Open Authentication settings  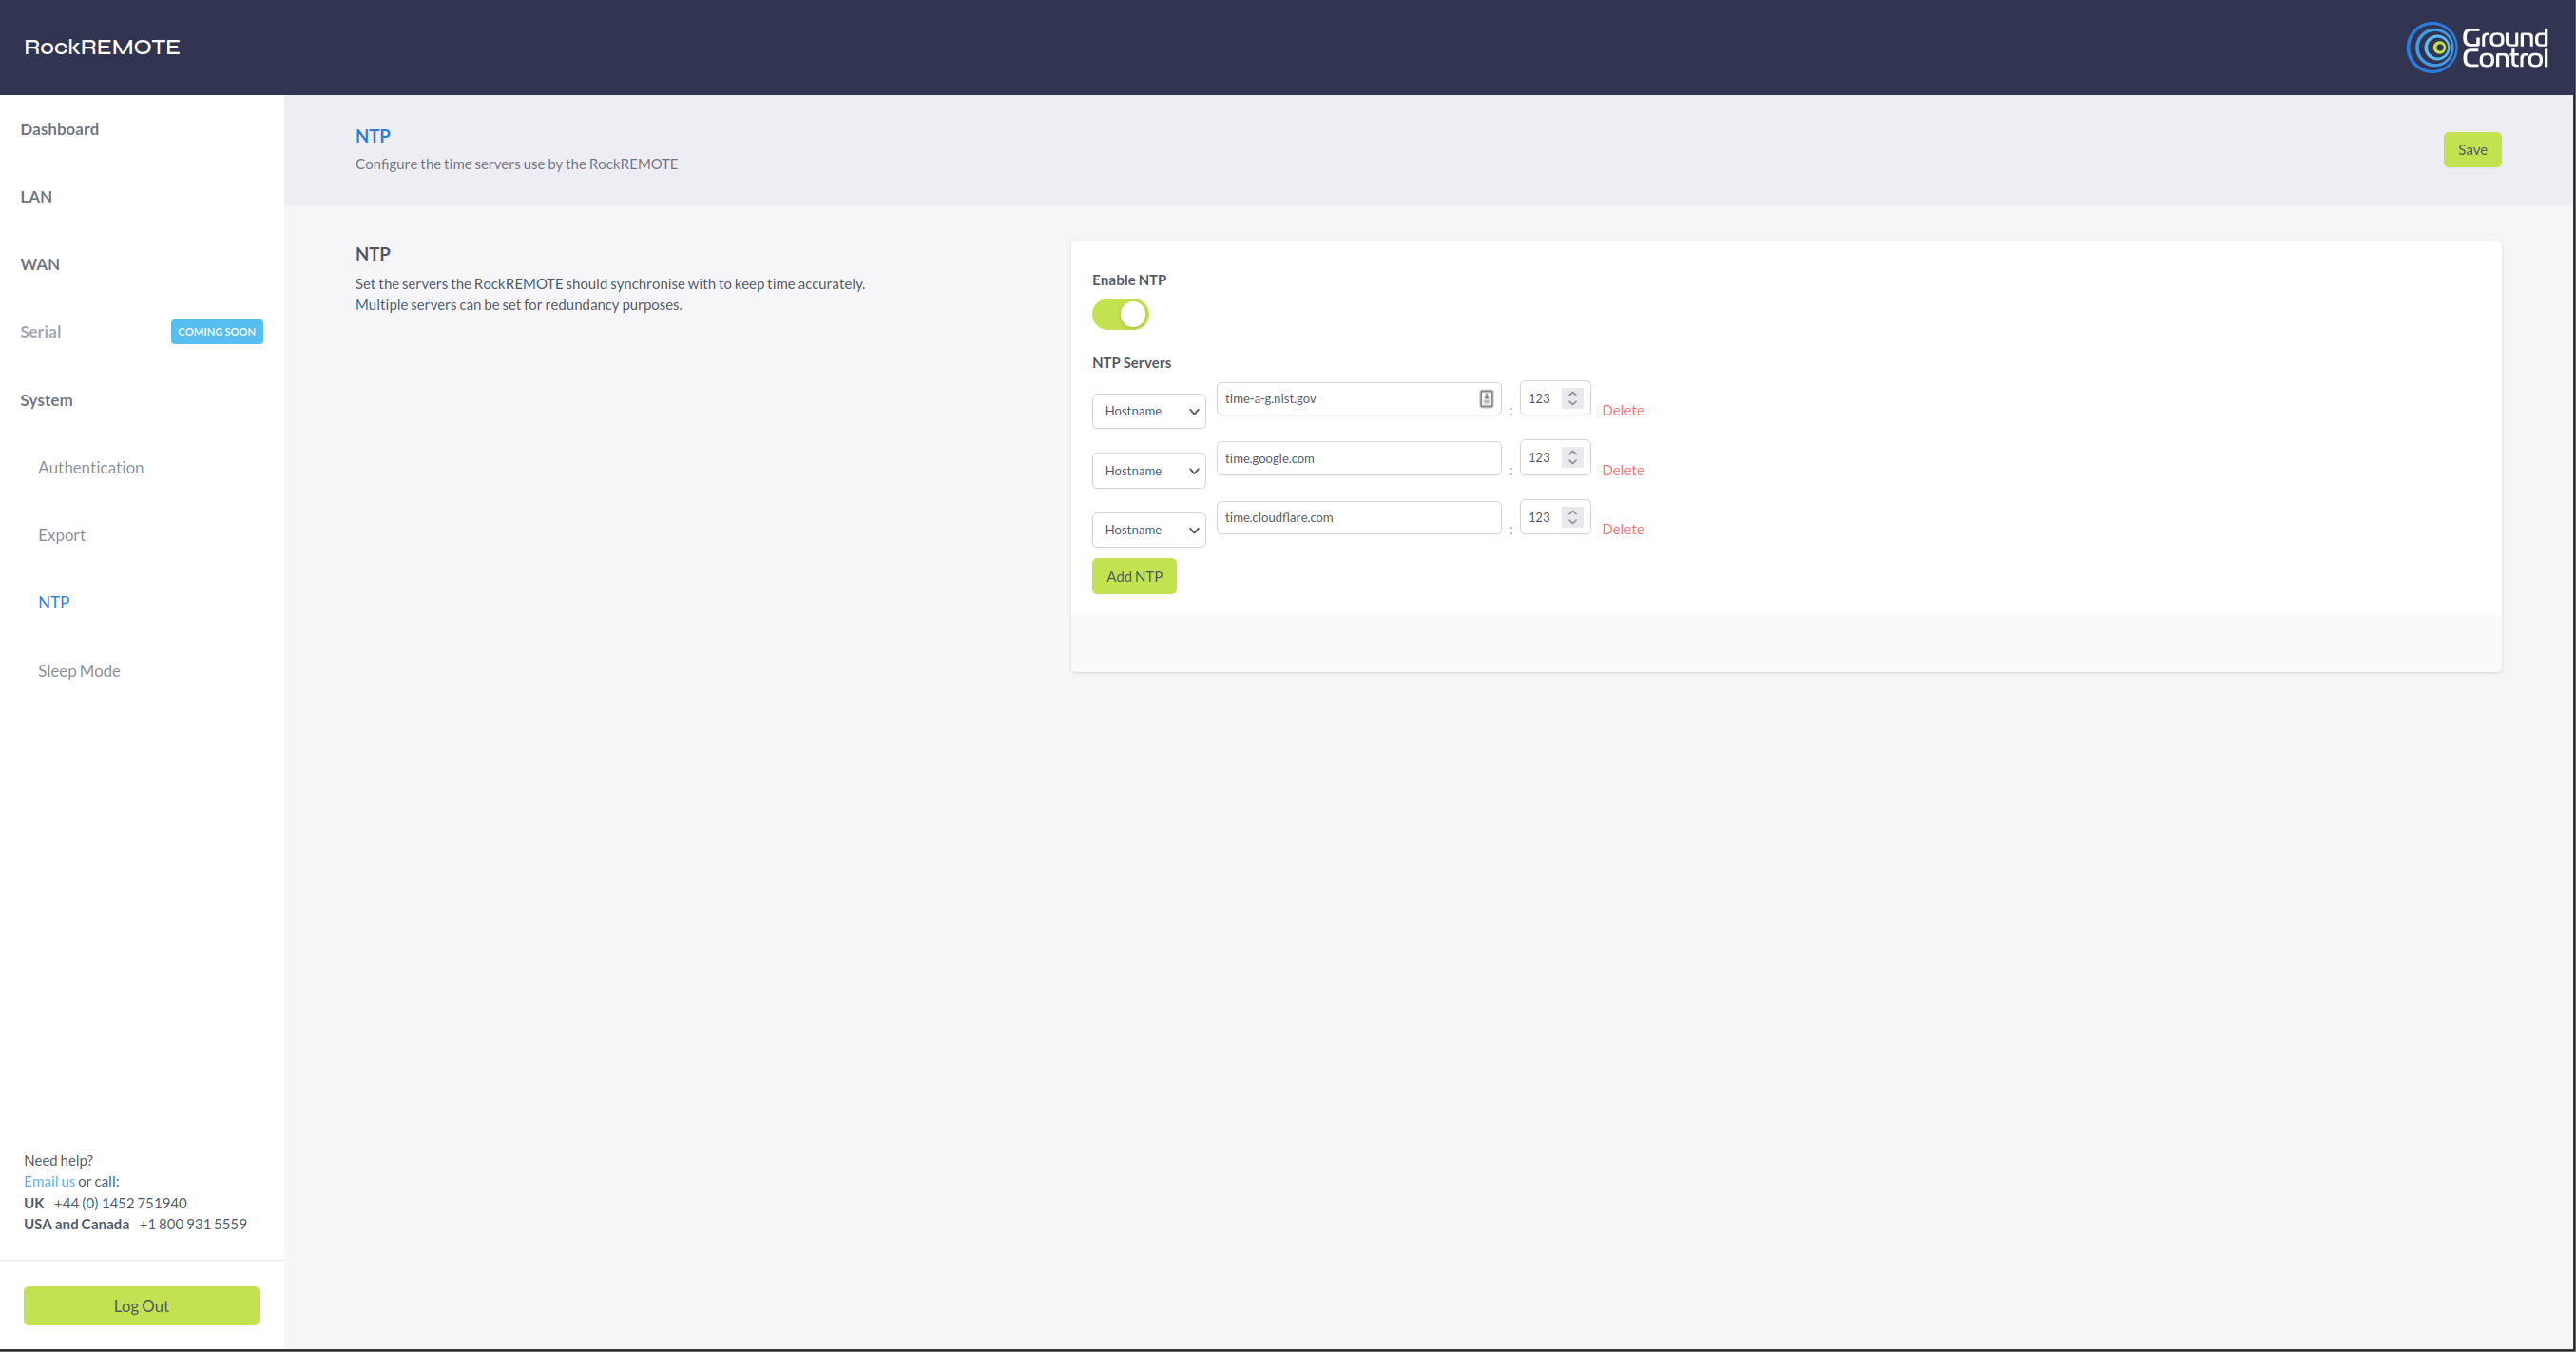tap(91, 468)
